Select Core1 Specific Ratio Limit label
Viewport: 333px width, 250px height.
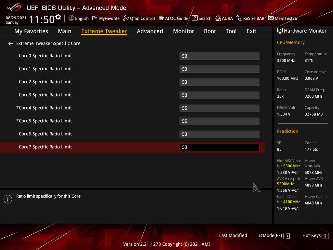pos(45,69)
